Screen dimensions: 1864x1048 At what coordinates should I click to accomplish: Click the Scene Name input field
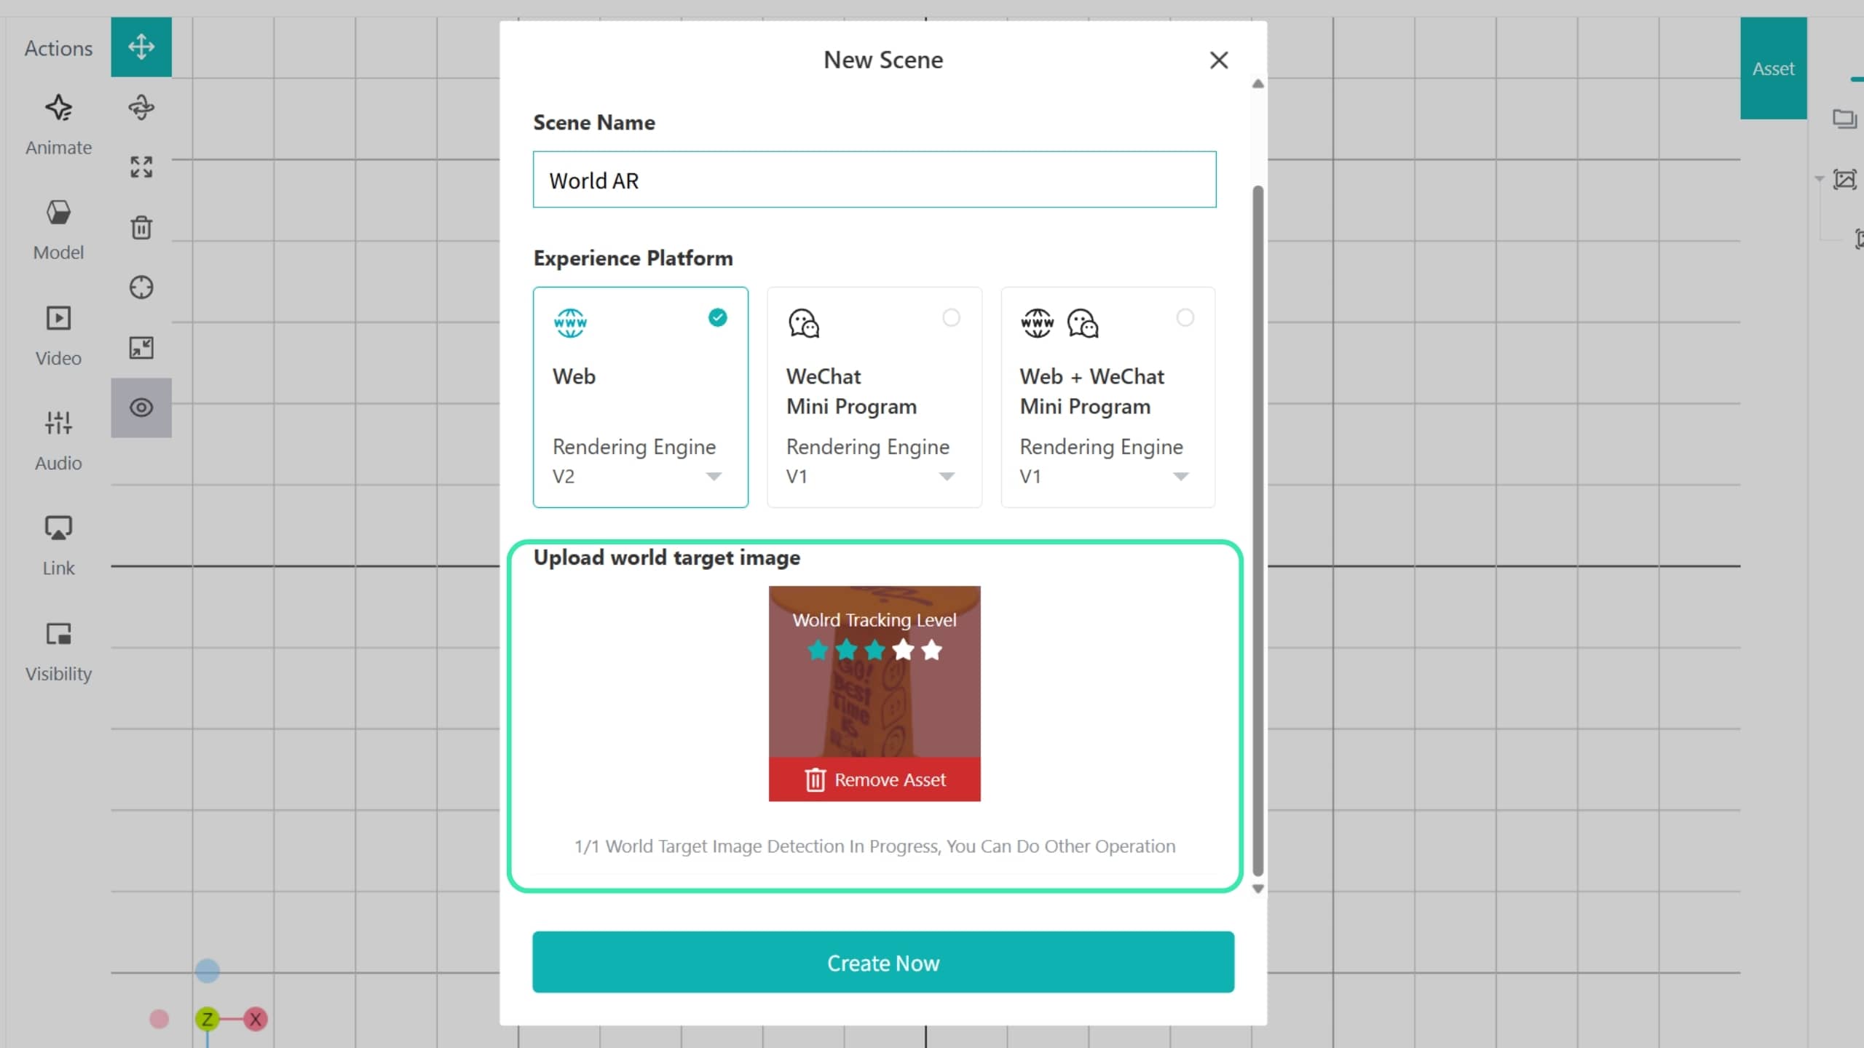click(x=874, y=180)
